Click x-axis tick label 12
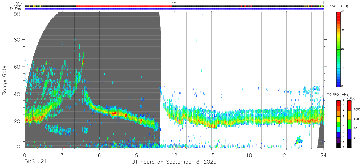Screen dimensions: 364x168 (x=174, y=155)
